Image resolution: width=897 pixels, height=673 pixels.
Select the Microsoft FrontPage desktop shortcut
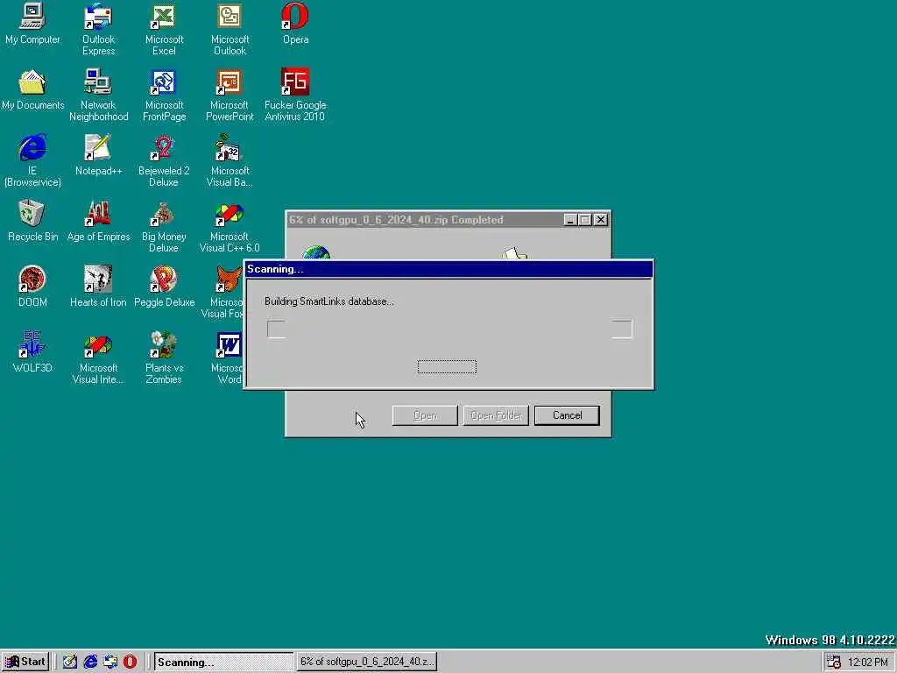point(164,96)
